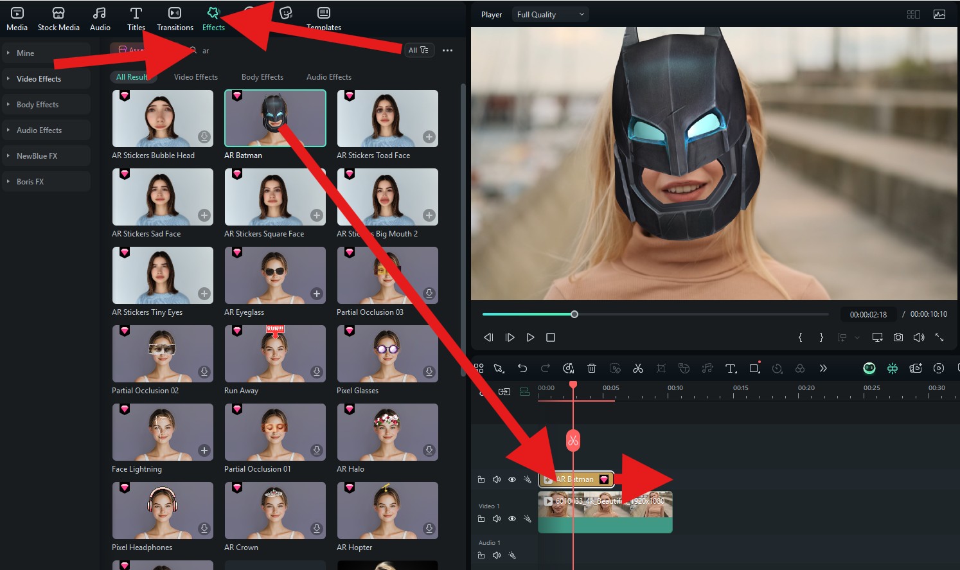Toggle AR Batman track visibility eye
This screenshot has width=960, height=570.
(x=512, y=479)
